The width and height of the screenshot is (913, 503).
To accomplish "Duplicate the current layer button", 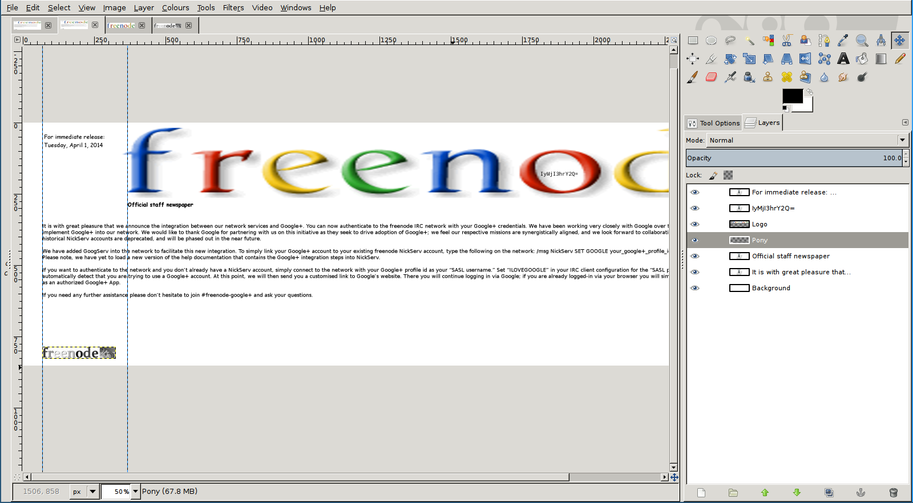I will point(829,493).
